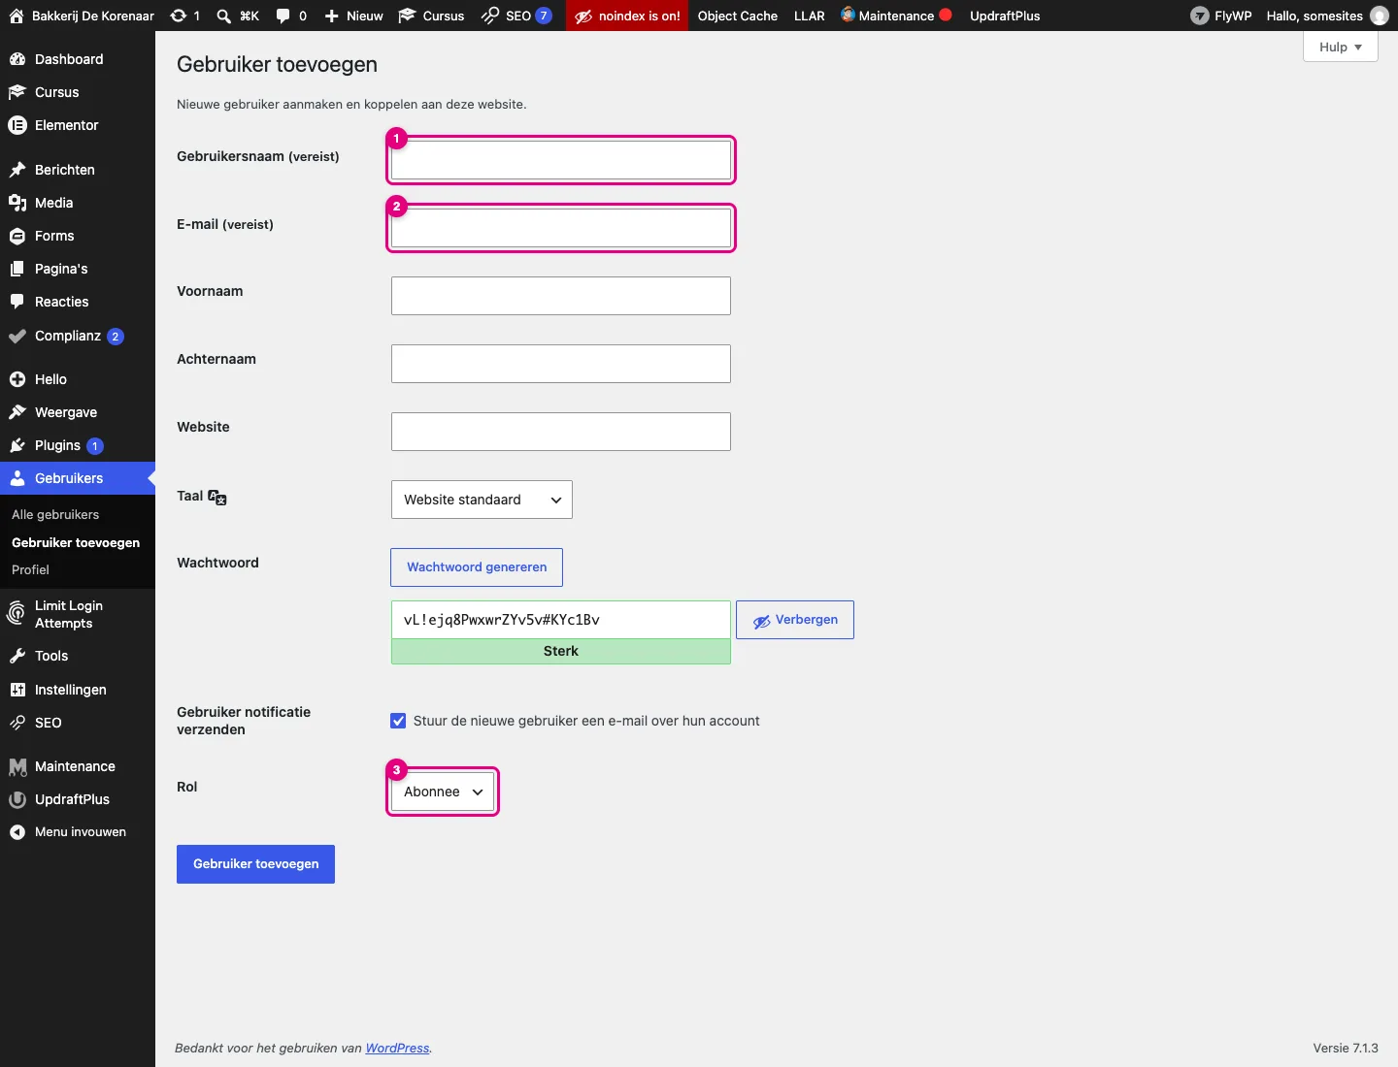This screenshot has width=1398, height=1067.
Task: Open Object Cache in admin bar
Action: (738, 16)
